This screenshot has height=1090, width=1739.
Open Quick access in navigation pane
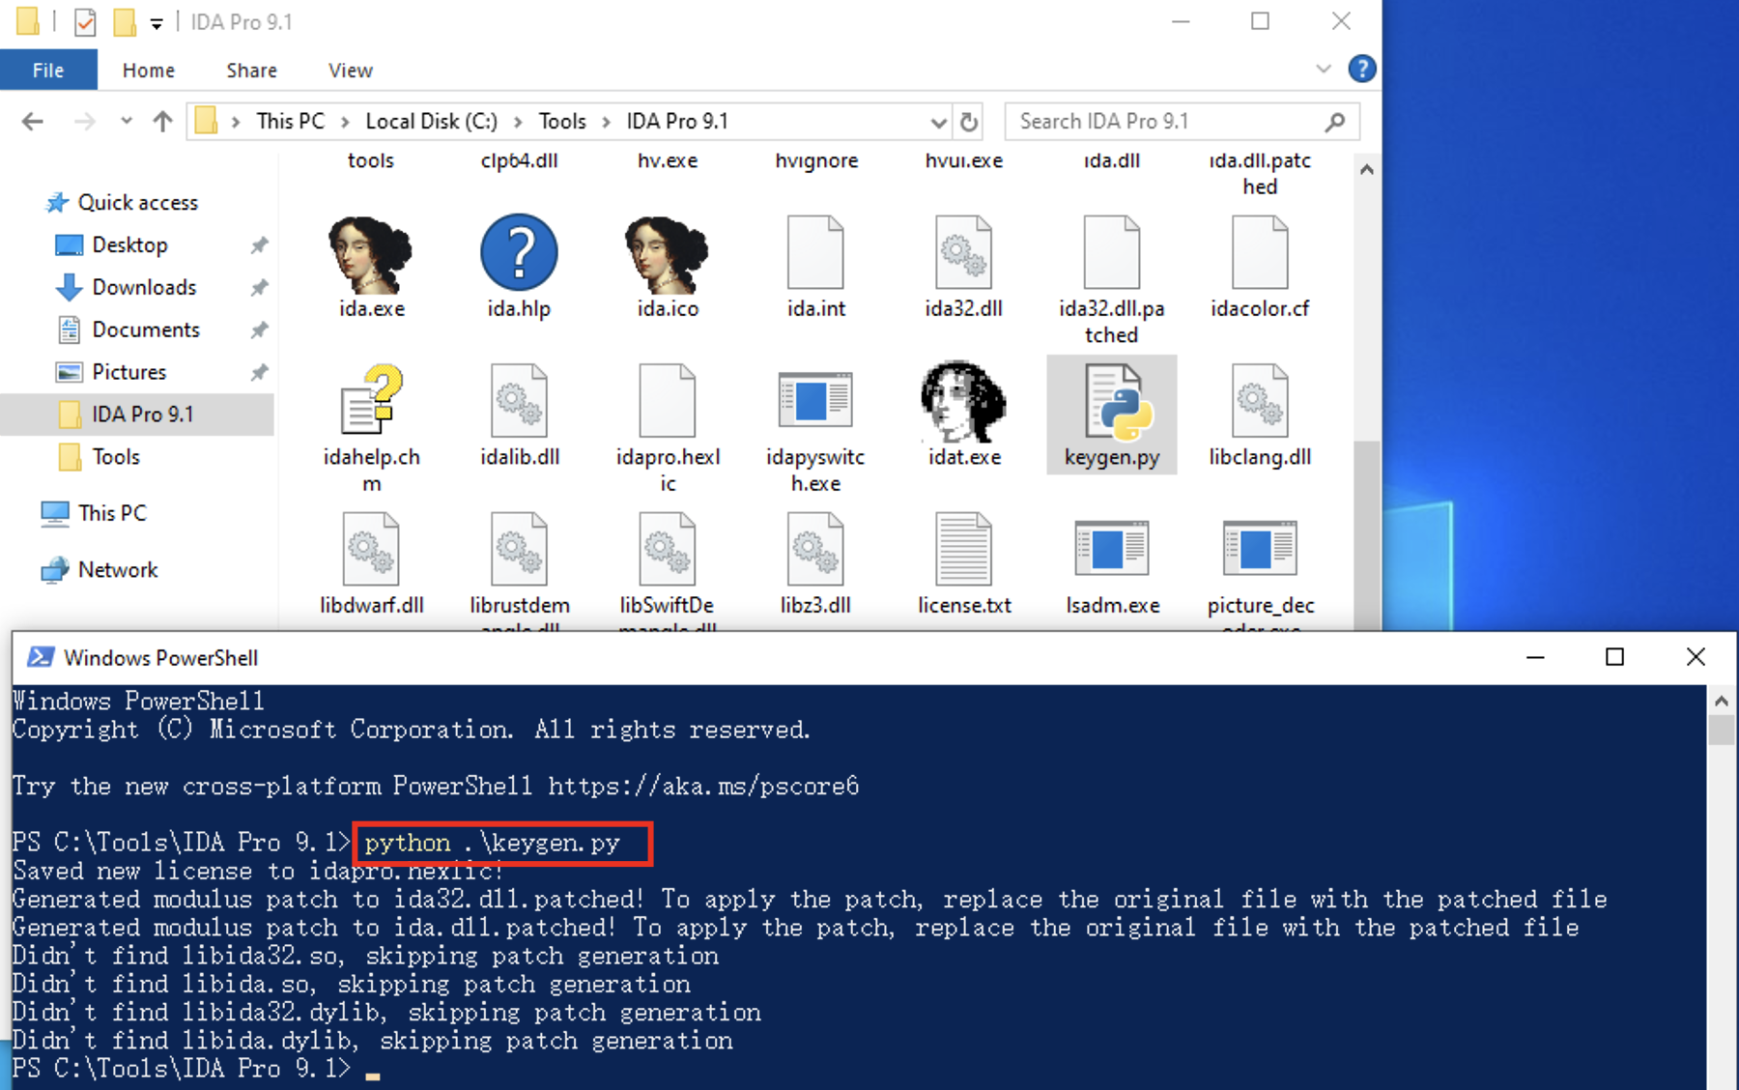coord(138,202)
